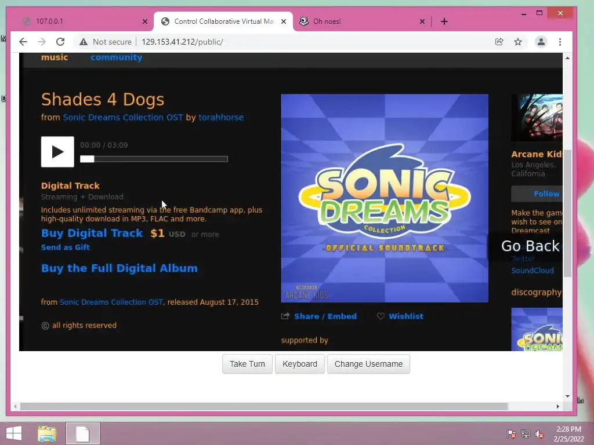This screenshot has height=445, width=594.
Task: Click the horizontal scrollbar thumb
Action: [264, 406]
